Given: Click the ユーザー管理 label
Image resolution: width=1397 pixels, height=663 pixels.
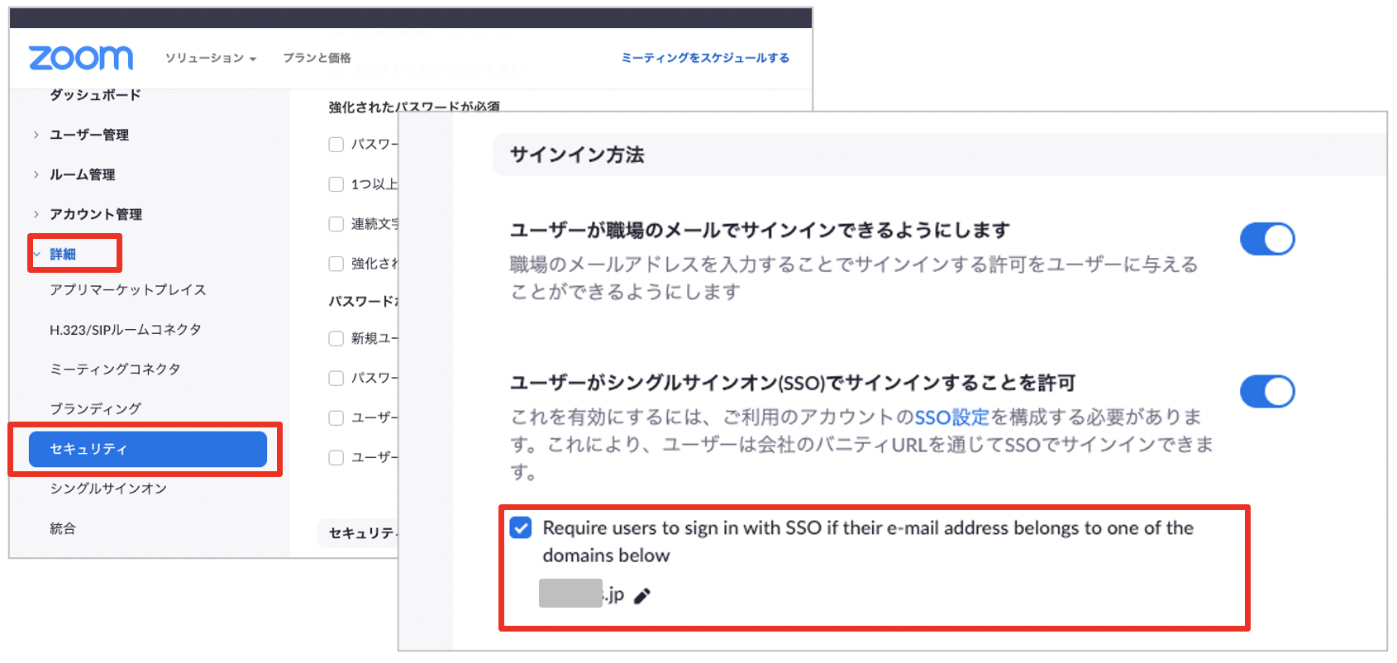Looking at the screenshot, I should click(89, 135).
